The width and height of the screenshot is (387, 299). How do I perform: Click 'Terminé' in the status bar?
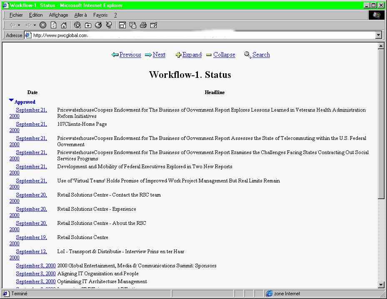pyautogui.click(x=19, y=294)
